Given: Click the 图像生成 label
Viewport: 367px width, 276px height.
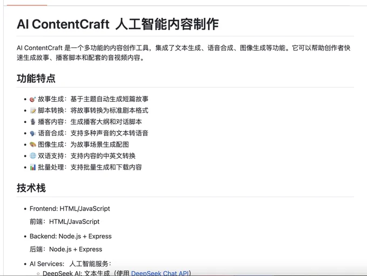Looking at the screenshot, I should (x=51, y=144).
